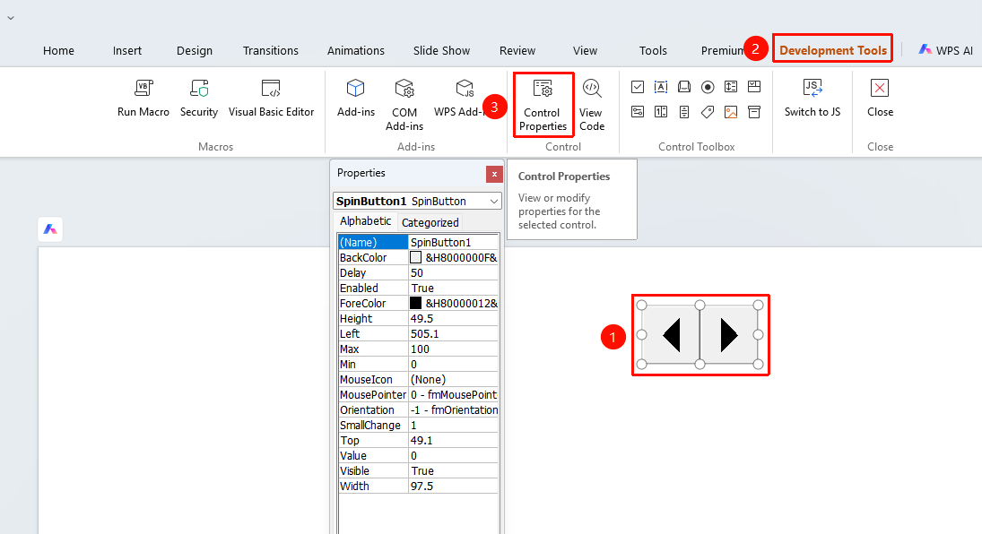Expand the quick access chevron in the title bar

tap(11, 18)
